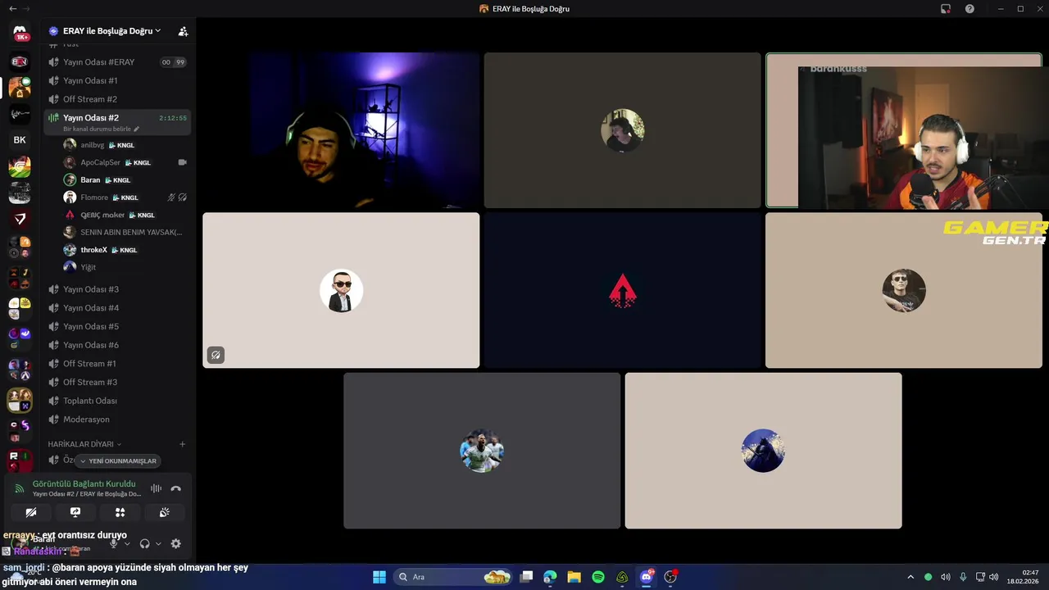Join Off Stream #2 voice channel

(117, 99)
